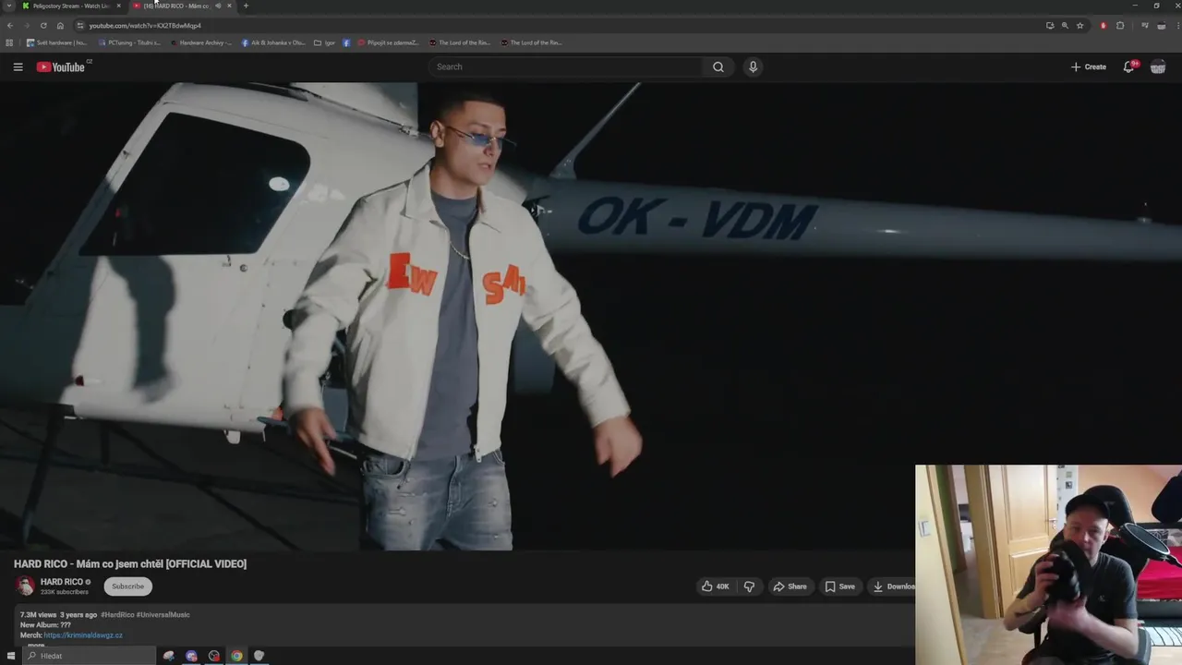
Task: Go to YouTube home via logo
Action: (61, 66)
